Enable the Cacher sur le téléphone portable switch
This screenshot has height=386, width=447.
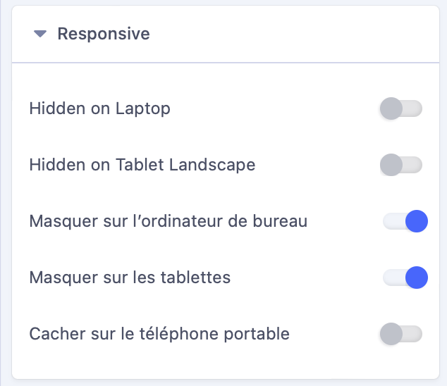click(x=401, y=334)
